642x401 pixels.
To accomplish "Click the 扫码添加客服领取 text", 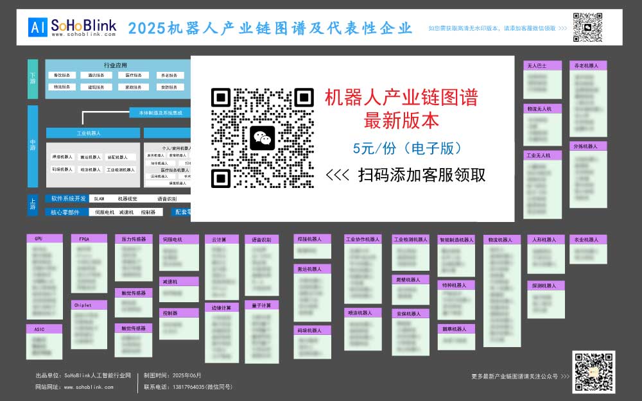I will [x=422, y=175].
